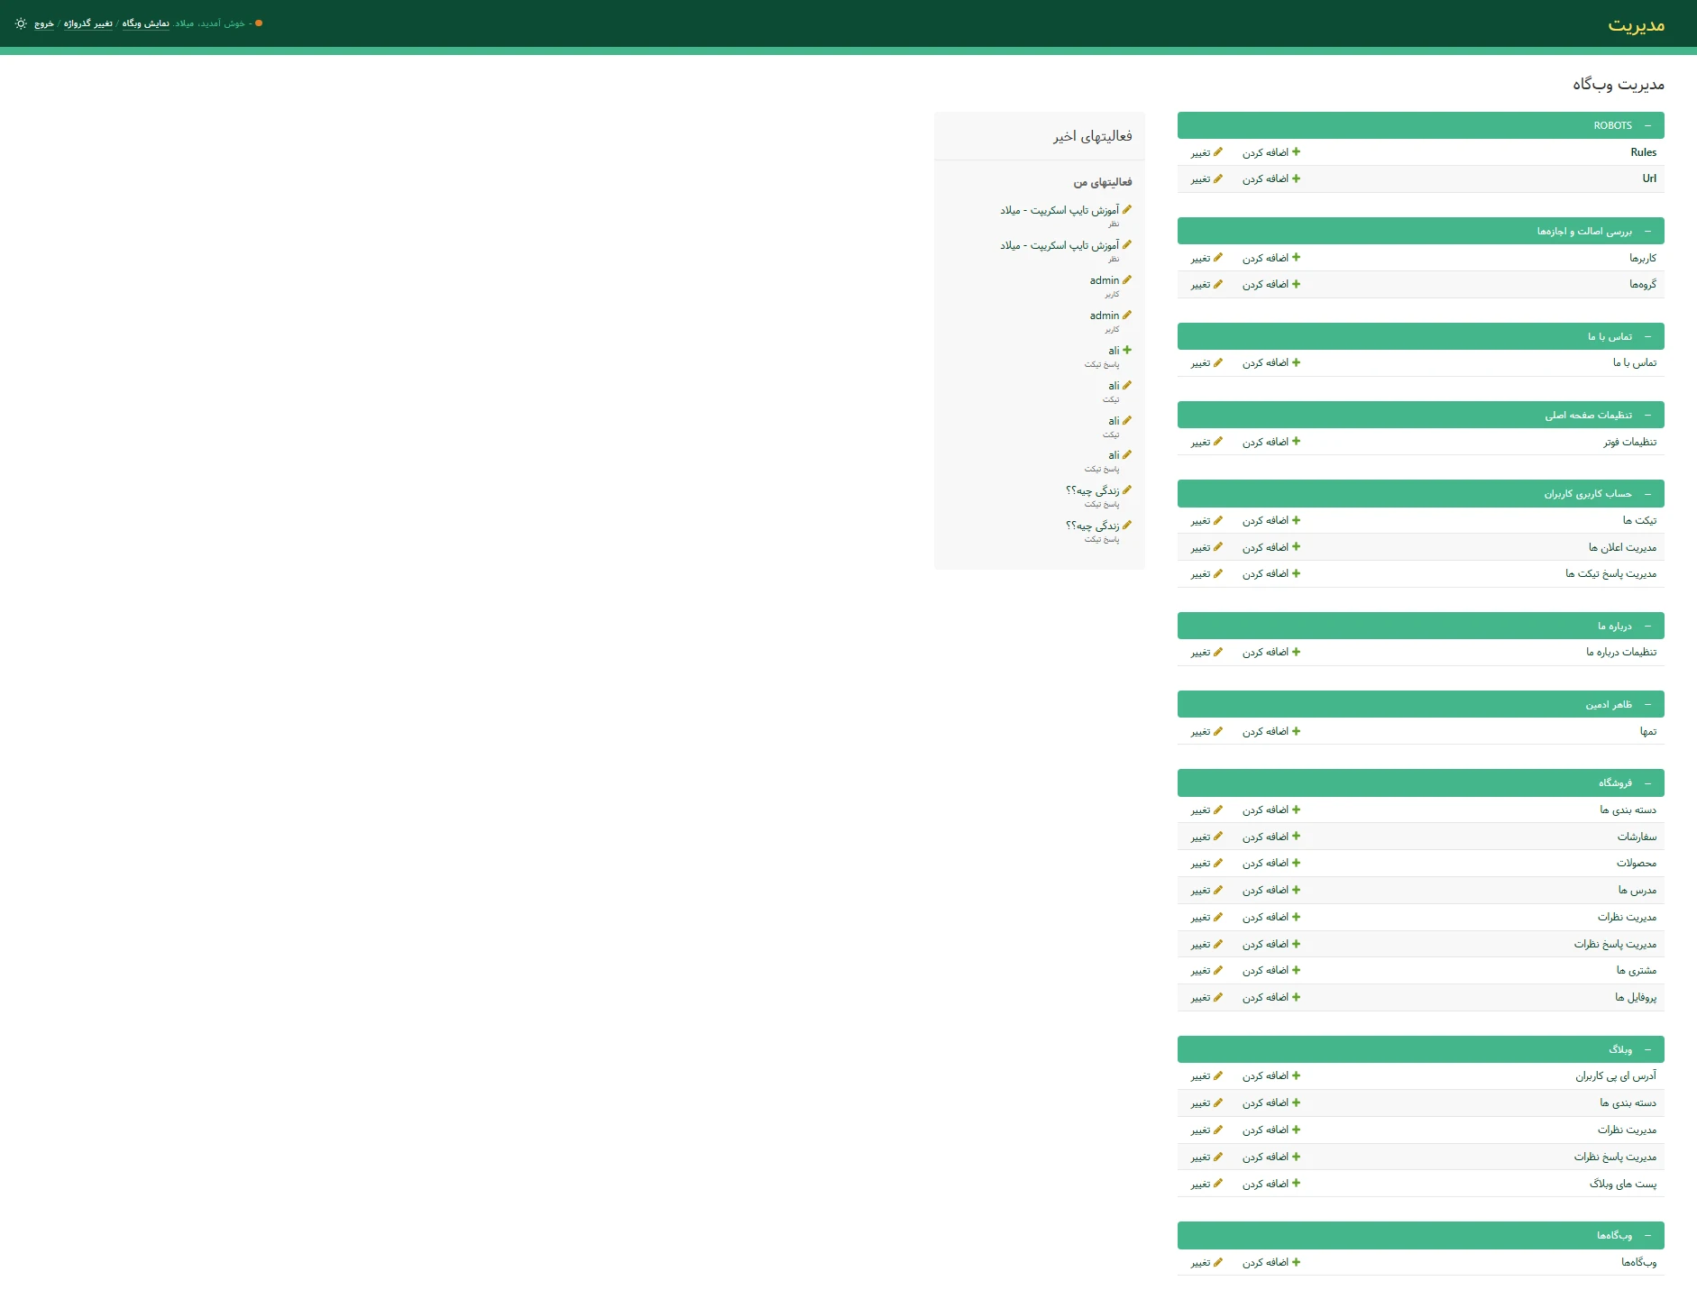Image resolution: width=1697 pixels, height=1290 pixels.
Task: Toggle the light/dark theme sun icon
Action: click(x=21, y=23)
